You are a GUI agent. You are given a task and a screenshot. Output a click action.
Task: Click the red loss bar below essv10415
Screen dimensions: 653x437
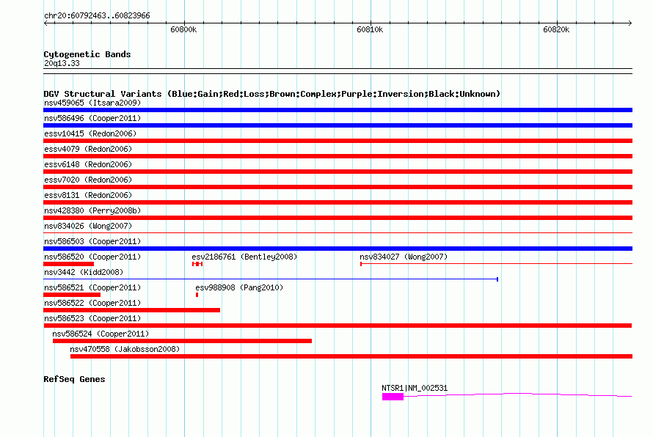click(338, 141)
